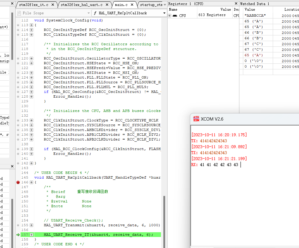Toggle breakpoint marker at line 155
Screen dimensions: 299x248
click(18, 225)
